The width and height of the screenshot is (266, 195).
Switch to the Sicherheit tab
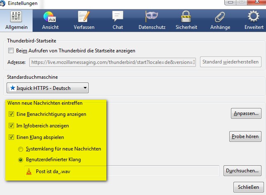(186, 21)
